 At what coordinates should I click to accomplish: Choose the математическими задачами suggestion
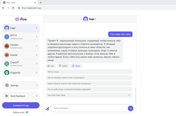(x=89, y=89)
